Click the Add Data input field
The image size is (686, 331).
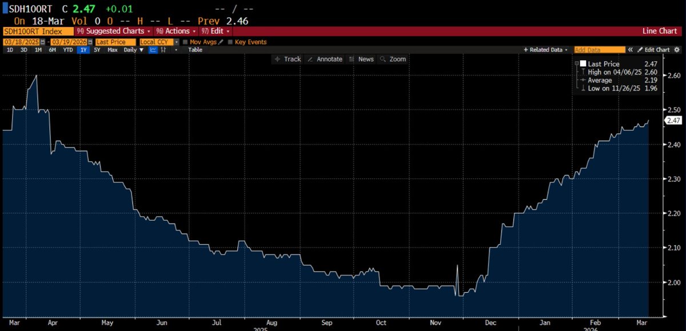pos(599,50)
